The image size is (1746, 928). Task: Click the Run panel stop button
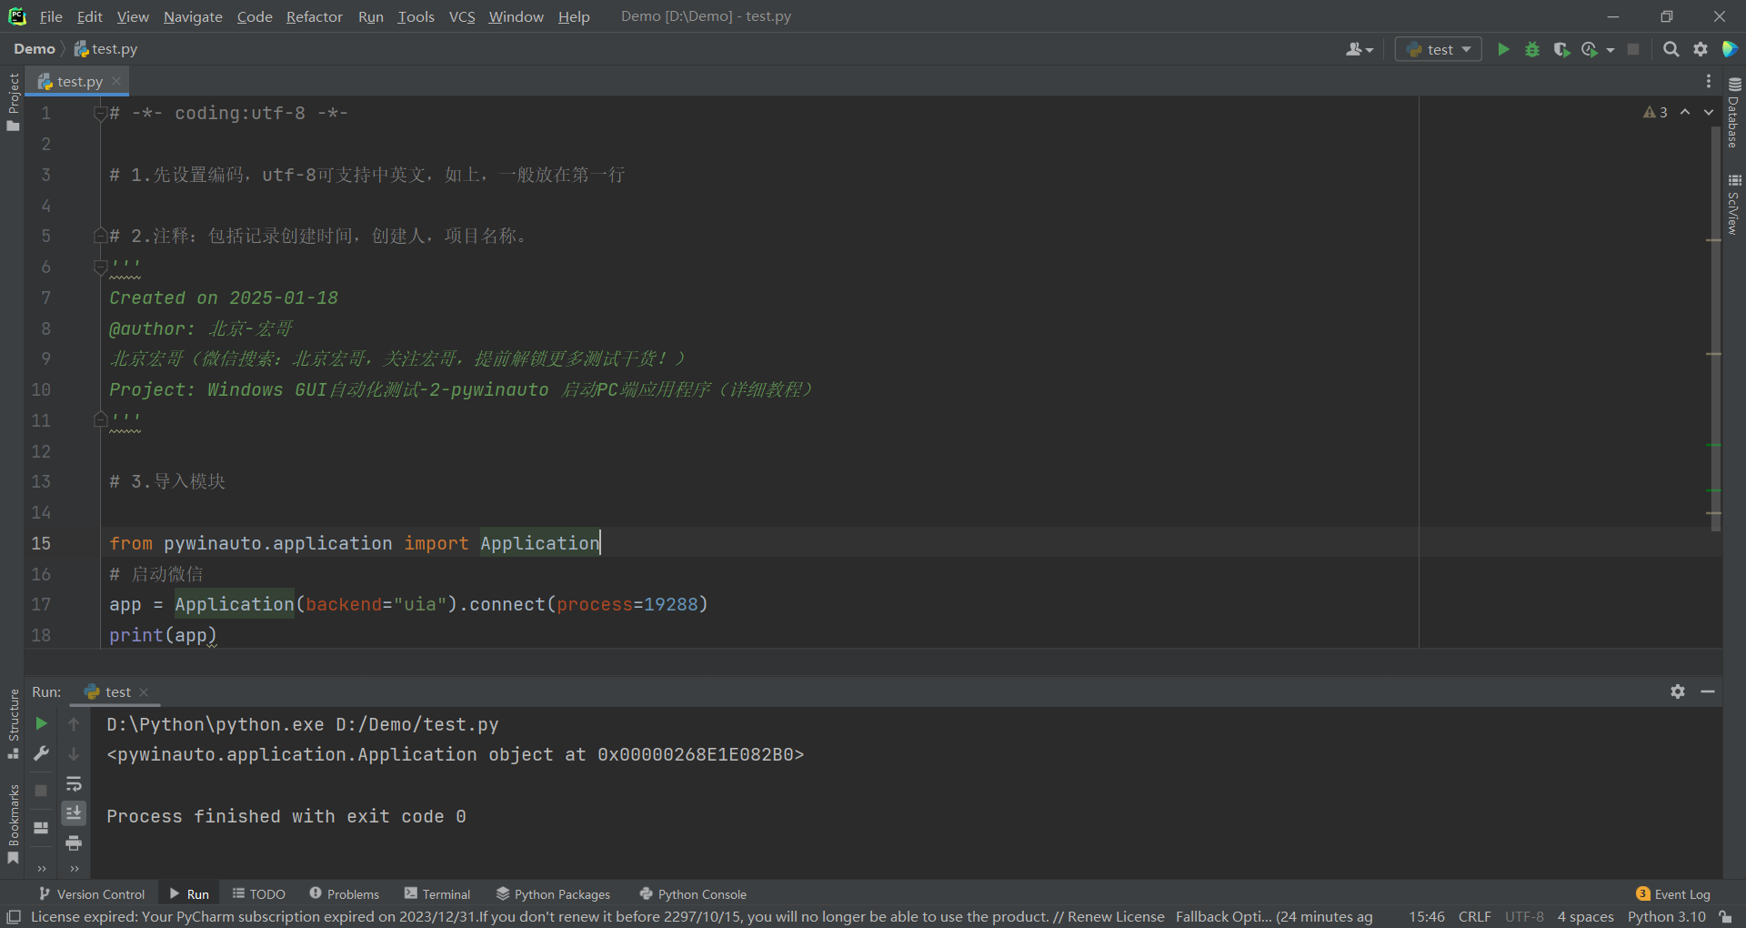41,791
